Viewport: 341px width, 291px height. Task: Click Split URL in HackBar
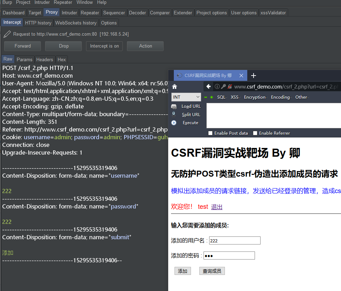[x=191, y=115]
